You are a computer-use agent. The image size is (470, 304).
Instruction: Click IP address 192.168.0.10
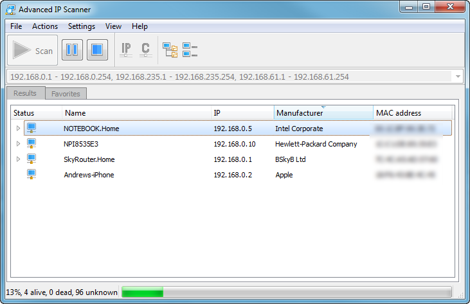coord(235,144)
